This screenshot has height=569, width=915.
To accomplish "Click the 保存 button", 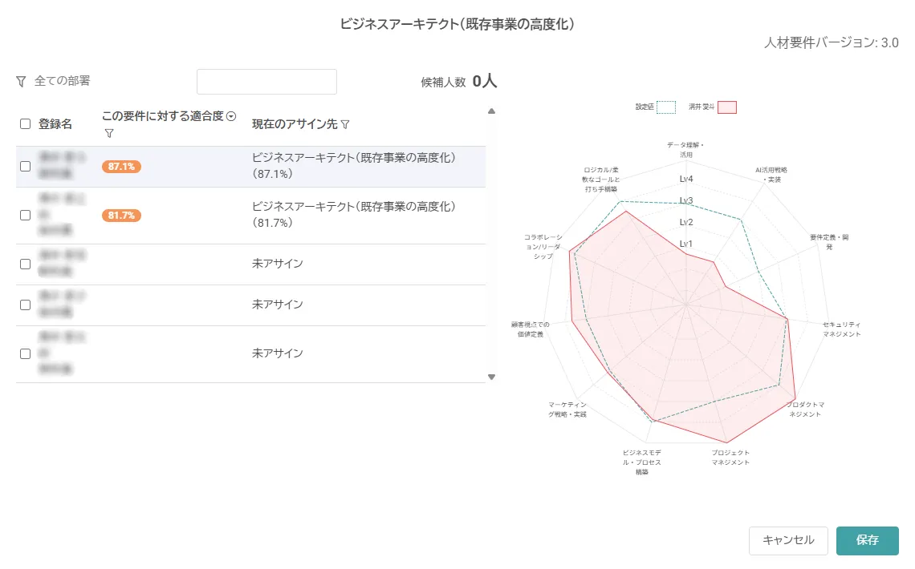I will (867, 540).
